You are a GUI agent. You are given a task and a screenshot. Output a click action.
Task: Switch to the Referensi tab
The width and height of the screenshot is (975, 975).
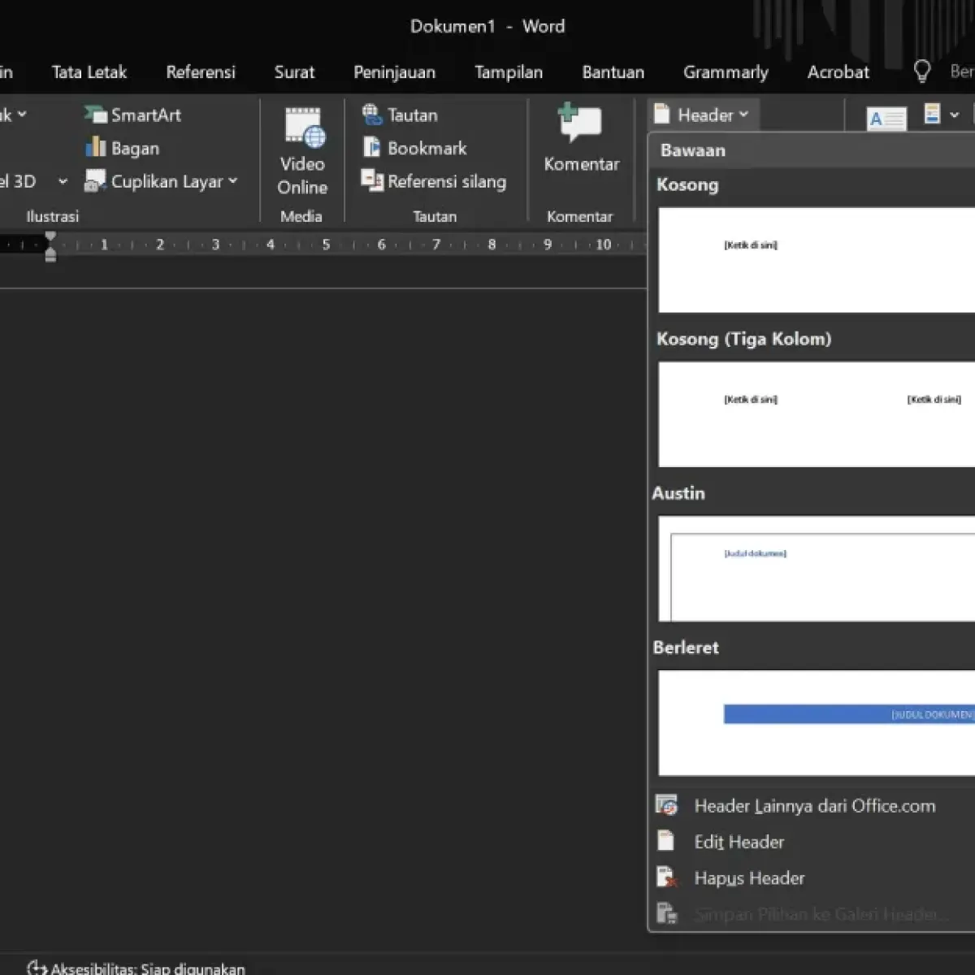point(201,71)
